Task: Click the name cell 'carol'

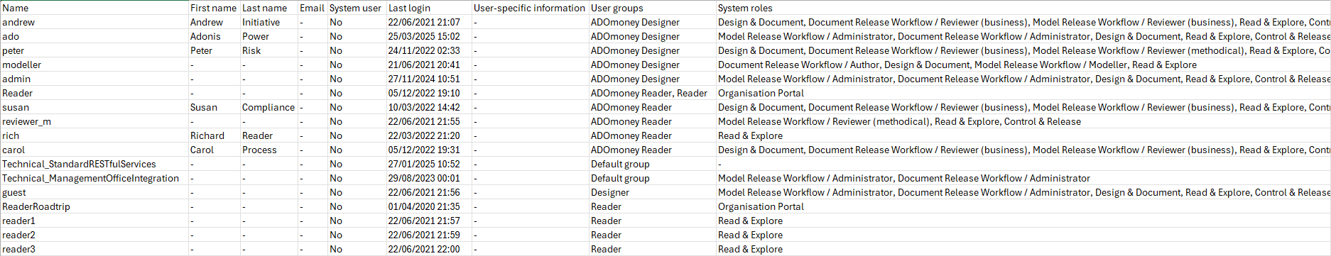Action: tap(94, 150)
